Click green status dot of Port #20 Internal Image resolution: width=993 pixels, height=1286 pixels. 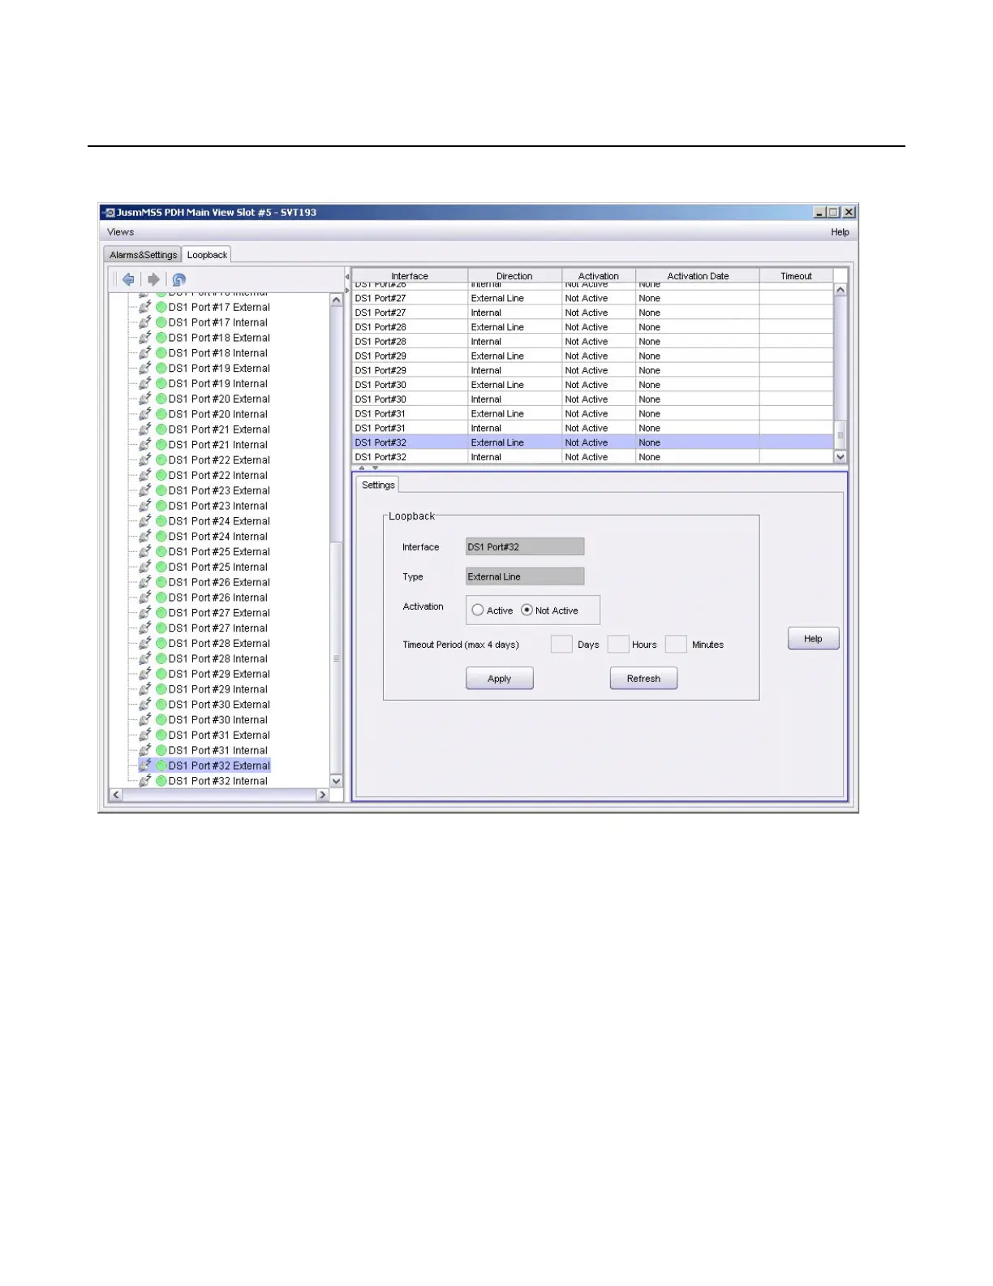pos(161,414)
